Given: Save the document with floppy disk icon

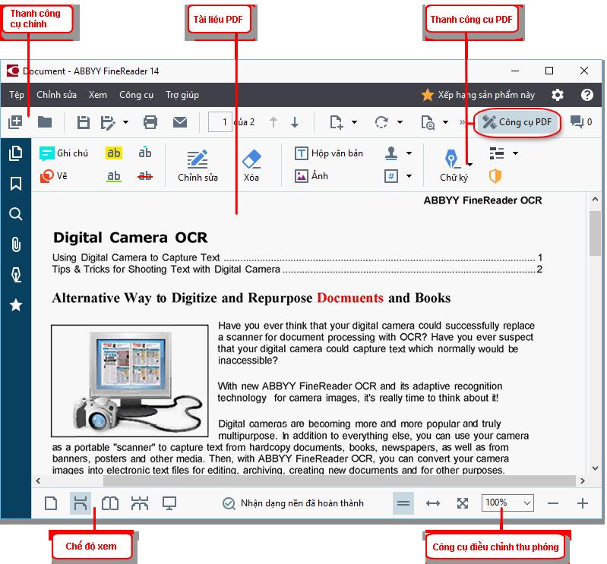Looking at the screenshot, I should tap(84, 123).
